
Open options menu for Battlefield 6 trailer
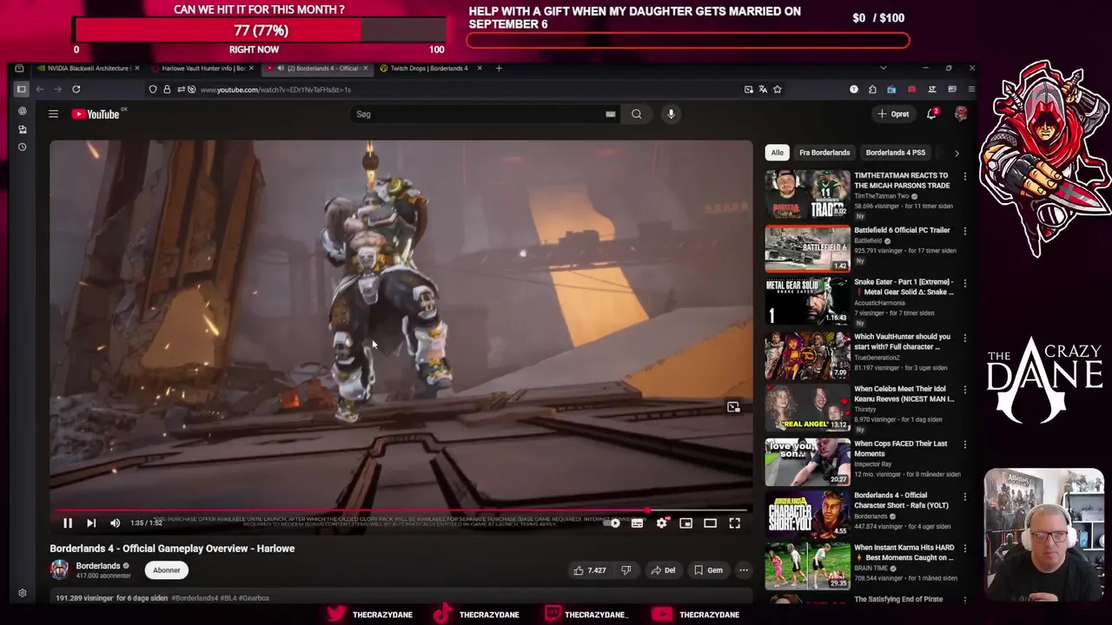(x=964, y=232)
